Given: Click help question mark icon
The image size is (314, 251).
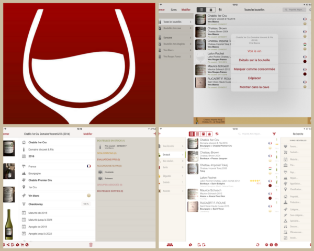Looking at the screenshot, I should (x=271, y=245).
